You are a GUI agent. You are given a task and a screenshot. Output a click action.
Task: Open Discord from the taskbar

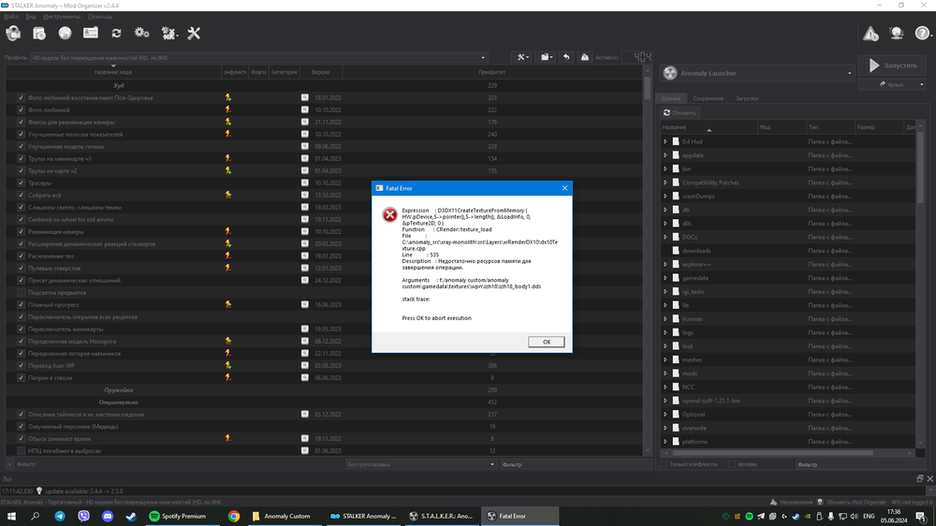108,517
